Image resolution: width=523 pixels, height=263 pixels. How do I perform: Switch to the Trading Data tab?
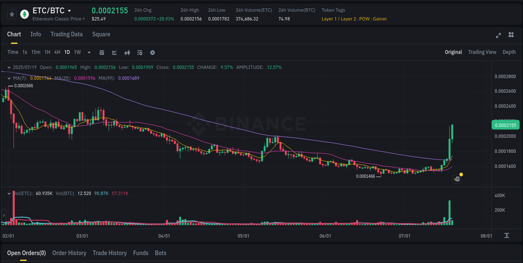click(67, 34)
